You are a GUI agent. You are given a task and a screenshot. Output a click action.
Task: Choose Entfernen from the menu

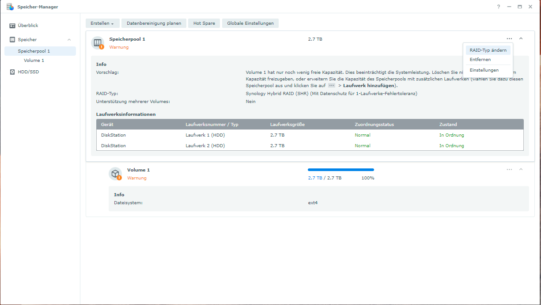pos(488,60)
